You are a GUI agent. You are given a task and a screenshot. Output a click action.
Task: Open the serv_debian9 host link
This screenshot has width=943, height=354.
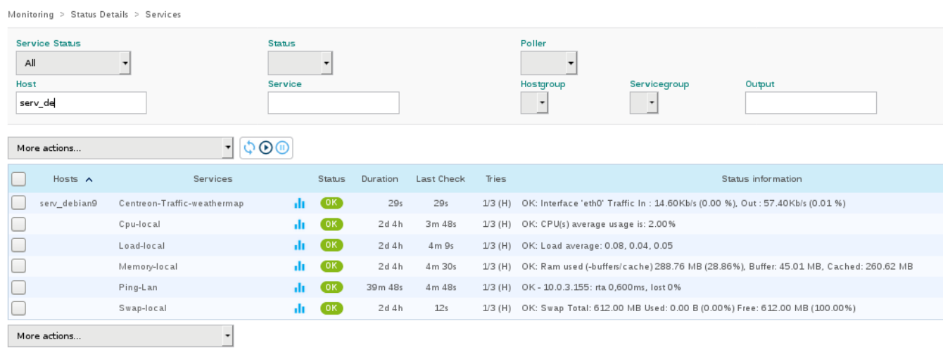(x=68, y=203)
